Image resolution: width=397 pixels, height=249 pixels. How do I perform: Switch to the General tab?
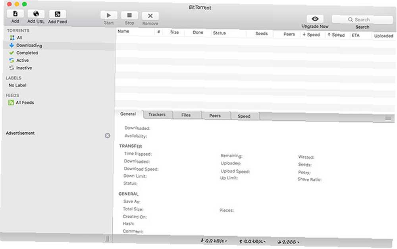point(128,114)
